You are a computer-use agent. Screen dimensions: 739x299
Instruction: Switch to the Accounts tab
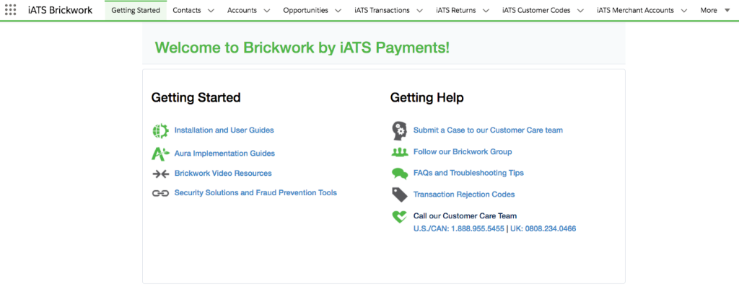pyautogui.click(x=242, y=10)
